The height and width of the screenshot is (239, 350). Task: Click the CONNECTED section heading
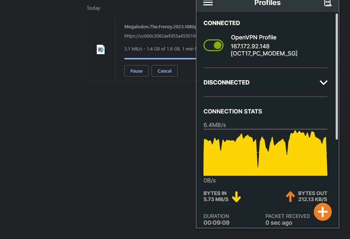click(222, 23)
